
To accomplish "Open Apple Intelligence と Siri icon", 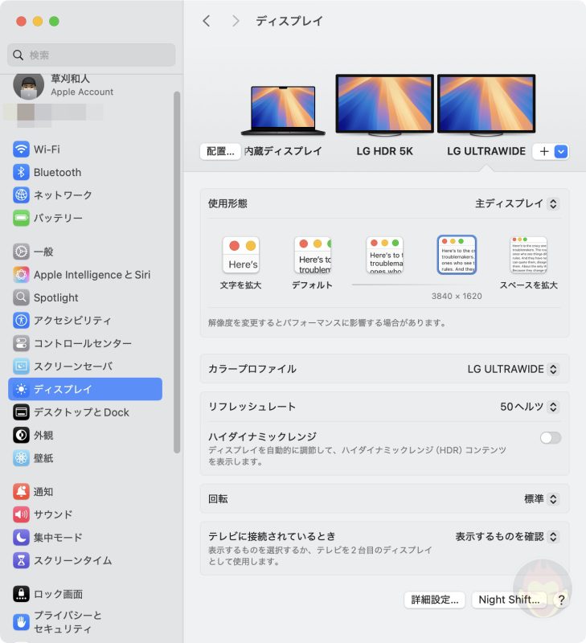I will point(21,274).
